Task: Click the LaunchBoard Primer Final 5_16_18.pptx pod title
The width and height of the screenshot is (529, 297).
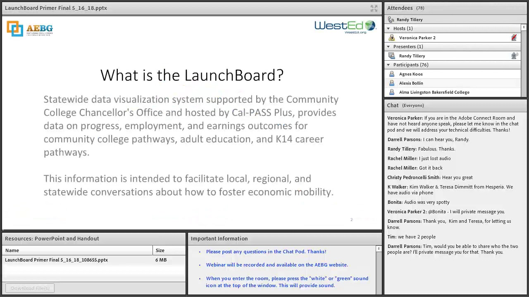Action: [x=56, y=8]
